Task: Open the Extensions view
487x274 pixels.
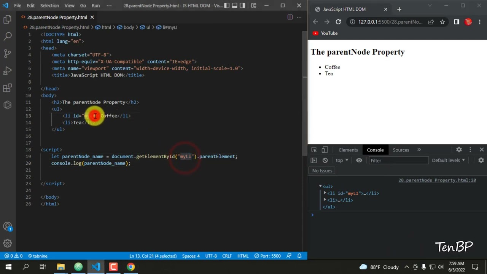Action: pyautogui.click(x=8, y=88)
